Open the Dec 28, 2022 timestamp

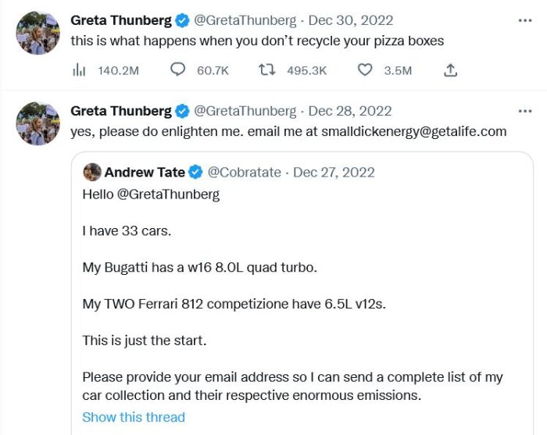coord(350,111)
